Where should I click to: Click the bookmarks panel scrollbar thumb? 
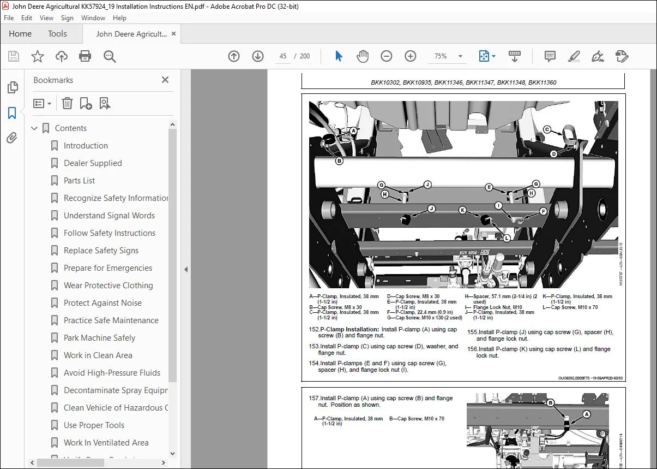point(173,255)
